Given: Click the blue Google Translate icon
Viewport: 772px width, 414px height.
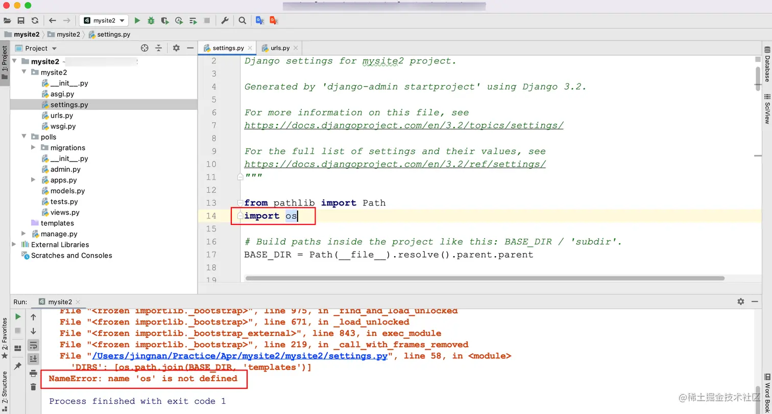Looking at the screenshot, I should click(260, 20).
